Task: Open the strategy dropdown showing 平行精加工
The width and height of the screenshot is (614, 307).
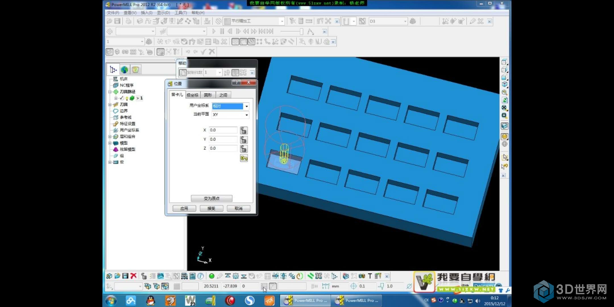Action: 282,21
